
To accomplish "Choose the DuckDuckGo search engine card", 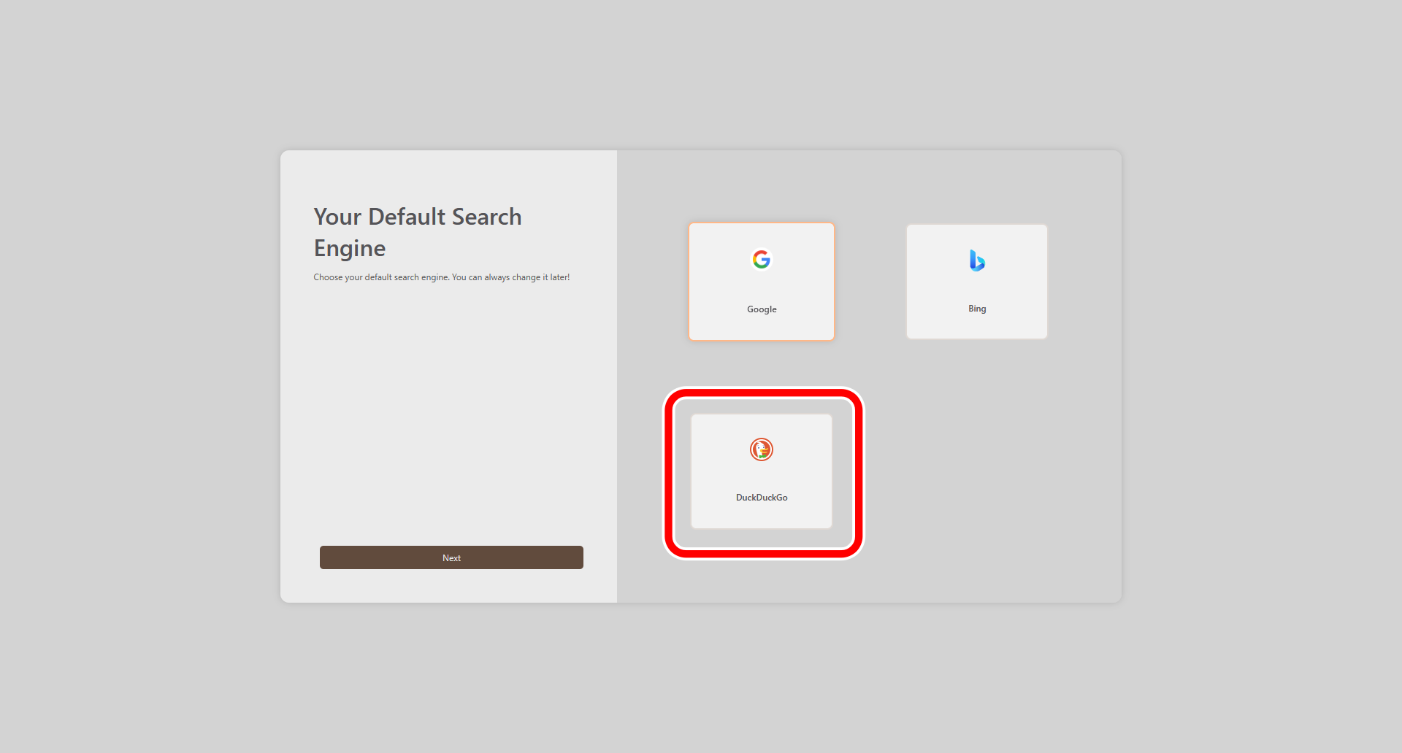I will [762, 471].
